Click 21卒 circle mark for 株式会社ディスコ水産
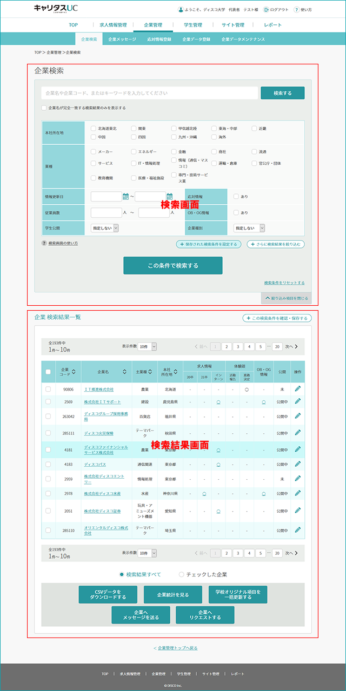 point(204,493)
